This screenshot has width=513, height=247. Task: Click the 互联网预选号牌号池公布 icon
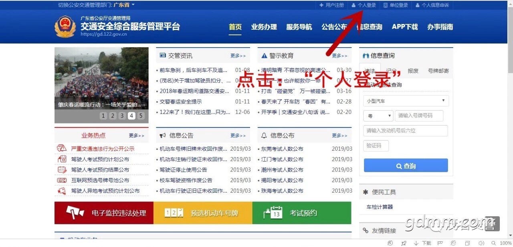click(x=61, y=180)
